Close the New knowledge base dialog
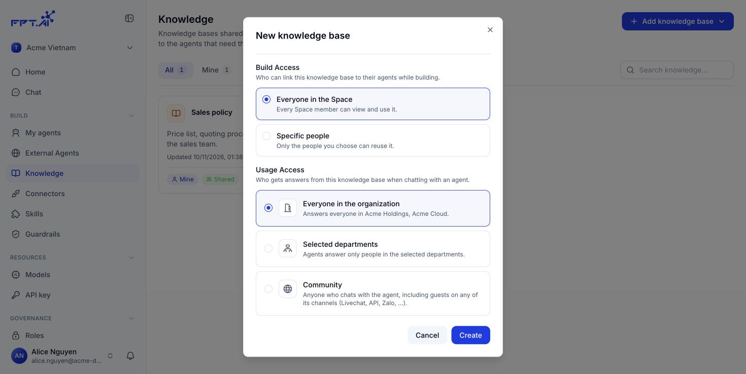This screenshot has width=746, height=374. pos(490,30)
